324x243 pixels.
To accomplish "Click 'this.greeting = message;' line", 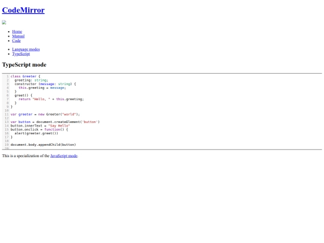I will point(42,88).
